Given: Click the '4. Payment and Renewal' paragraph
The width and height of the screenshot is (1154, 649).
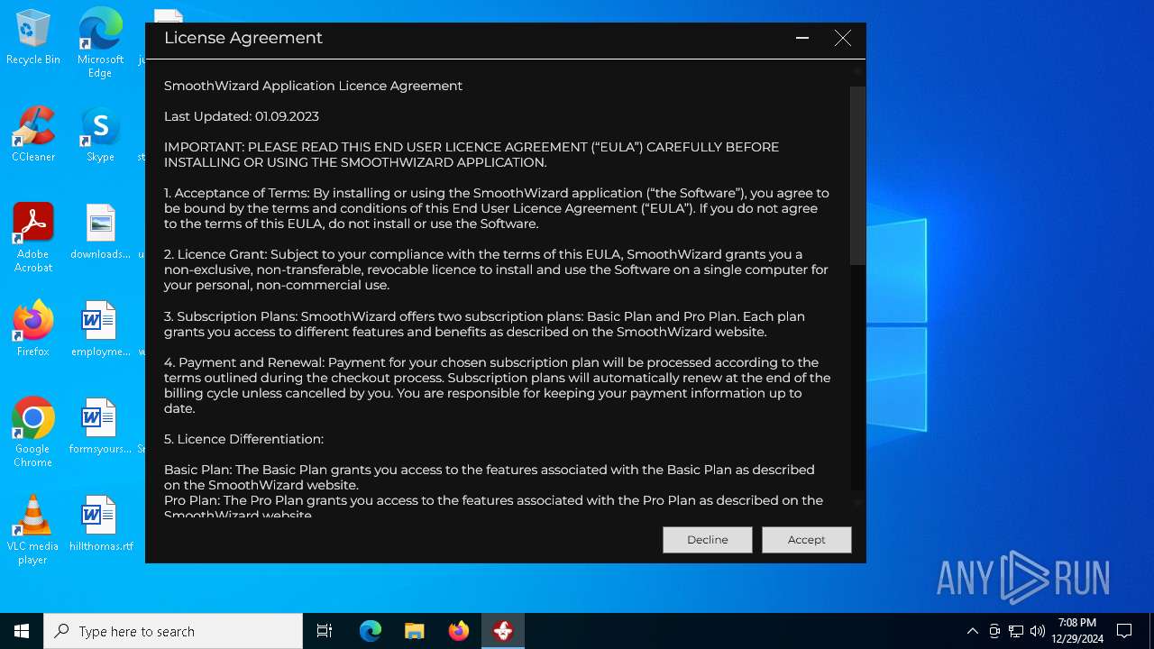Looking at the screenshot, I should [x=497, y=385].
